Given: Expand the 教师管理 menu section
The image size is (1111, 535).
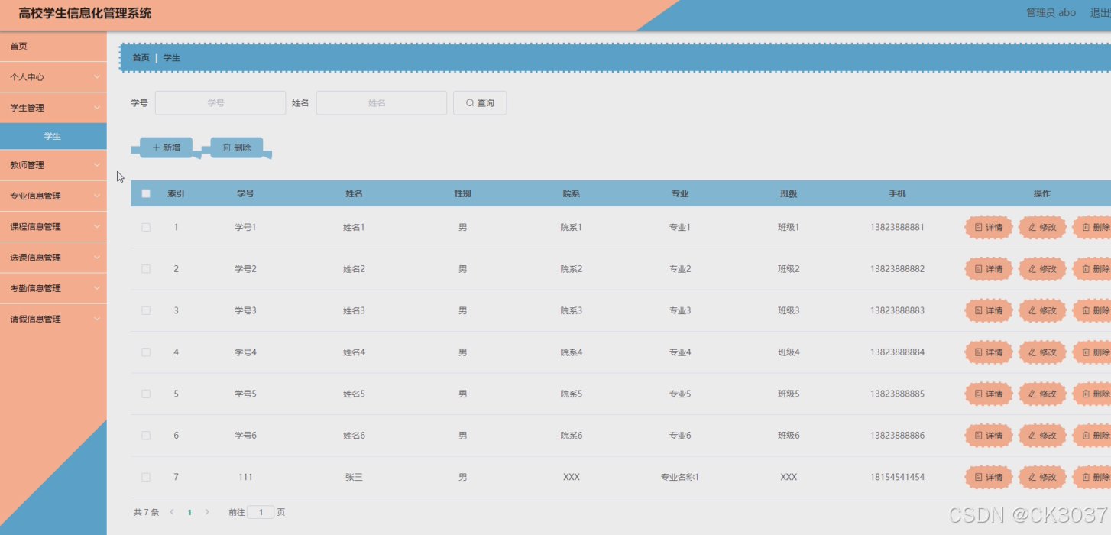Looking at the screenshot, I should pos(53,165).
